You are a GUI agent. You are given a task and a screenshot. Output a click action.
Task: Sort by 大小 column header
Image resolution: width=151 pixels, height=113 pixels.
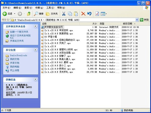(x=89, y=24)
